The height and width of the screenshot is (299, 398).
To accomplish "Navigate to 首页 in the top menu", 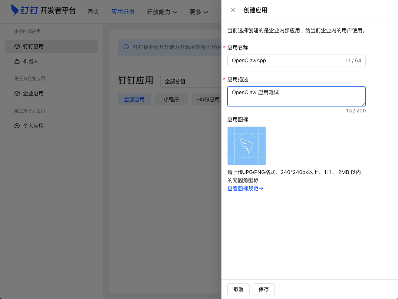I will click(93, 11).
